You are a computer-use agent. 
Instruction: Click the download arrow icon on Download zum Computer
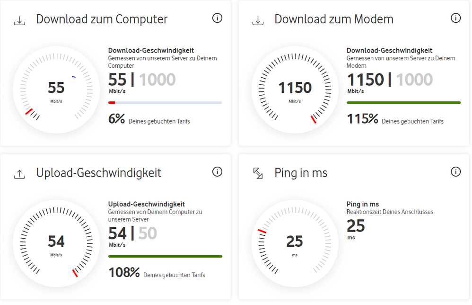coord(19,20)
